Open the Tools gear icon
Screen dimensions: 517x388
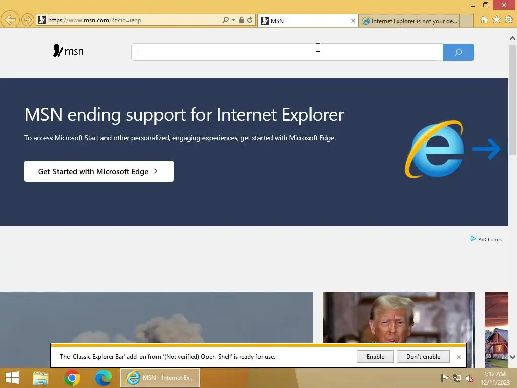point(509,20)
